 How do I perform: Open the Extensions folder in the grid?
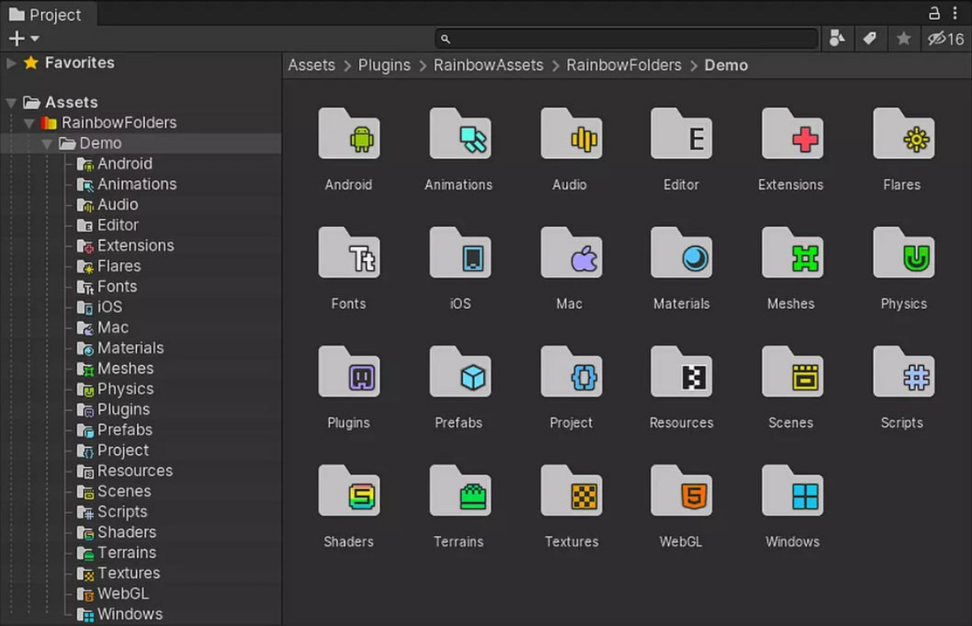pos(792,134)
